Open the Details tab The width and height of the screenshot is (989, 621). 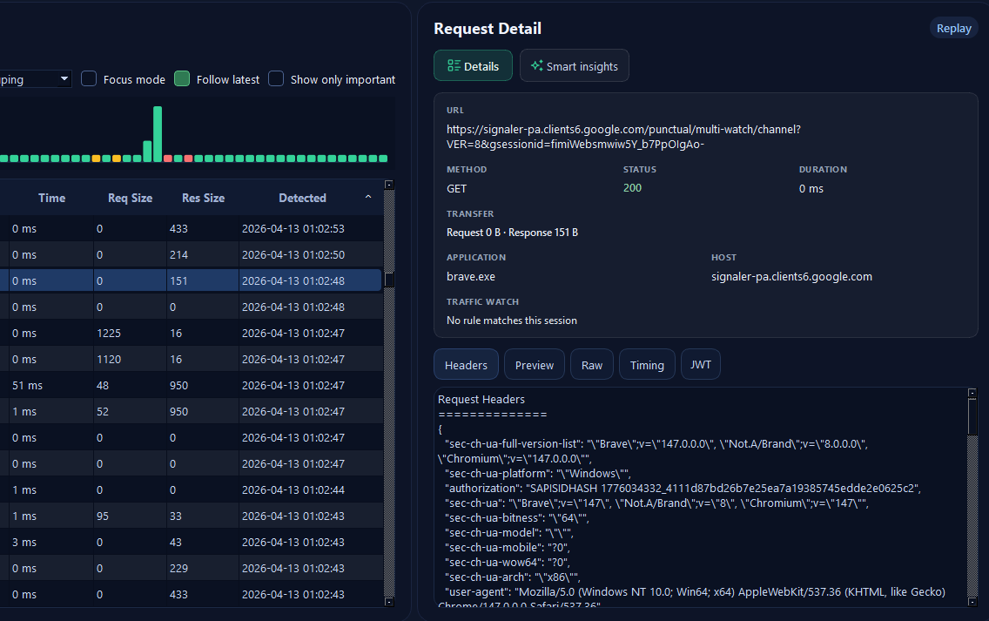coord(473,65)
